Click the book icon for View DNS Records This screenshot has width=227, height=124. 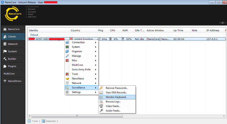point(101,93)
